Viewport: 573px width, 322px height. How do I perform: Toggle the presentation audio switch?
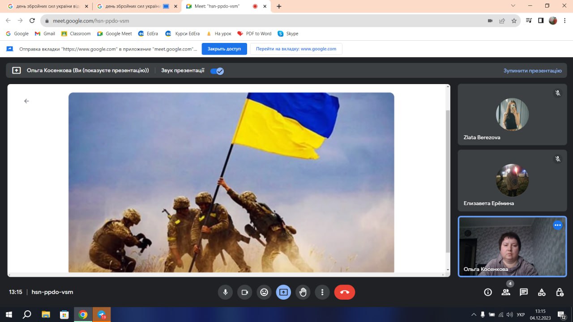point(217,71)
